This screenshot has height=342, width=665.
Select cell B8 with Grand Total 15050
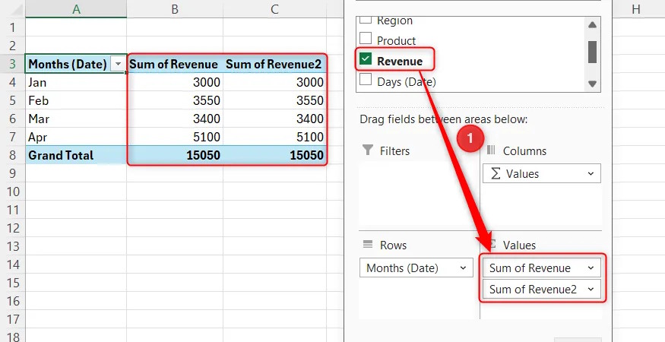[x=175, y=155]
